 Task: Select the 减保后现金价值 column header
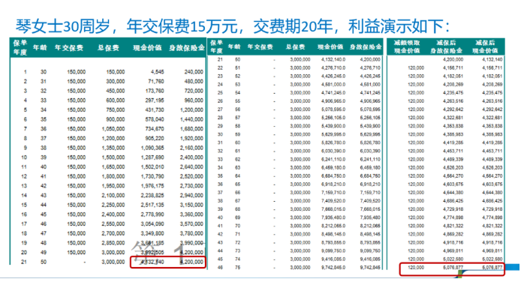point(485,46)
